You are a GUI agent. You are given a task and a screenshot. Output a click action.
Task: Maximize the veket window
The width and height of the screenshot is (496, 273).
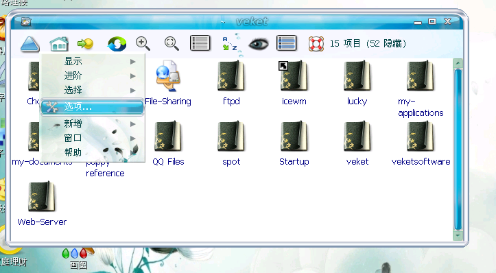tap(432, 21)
